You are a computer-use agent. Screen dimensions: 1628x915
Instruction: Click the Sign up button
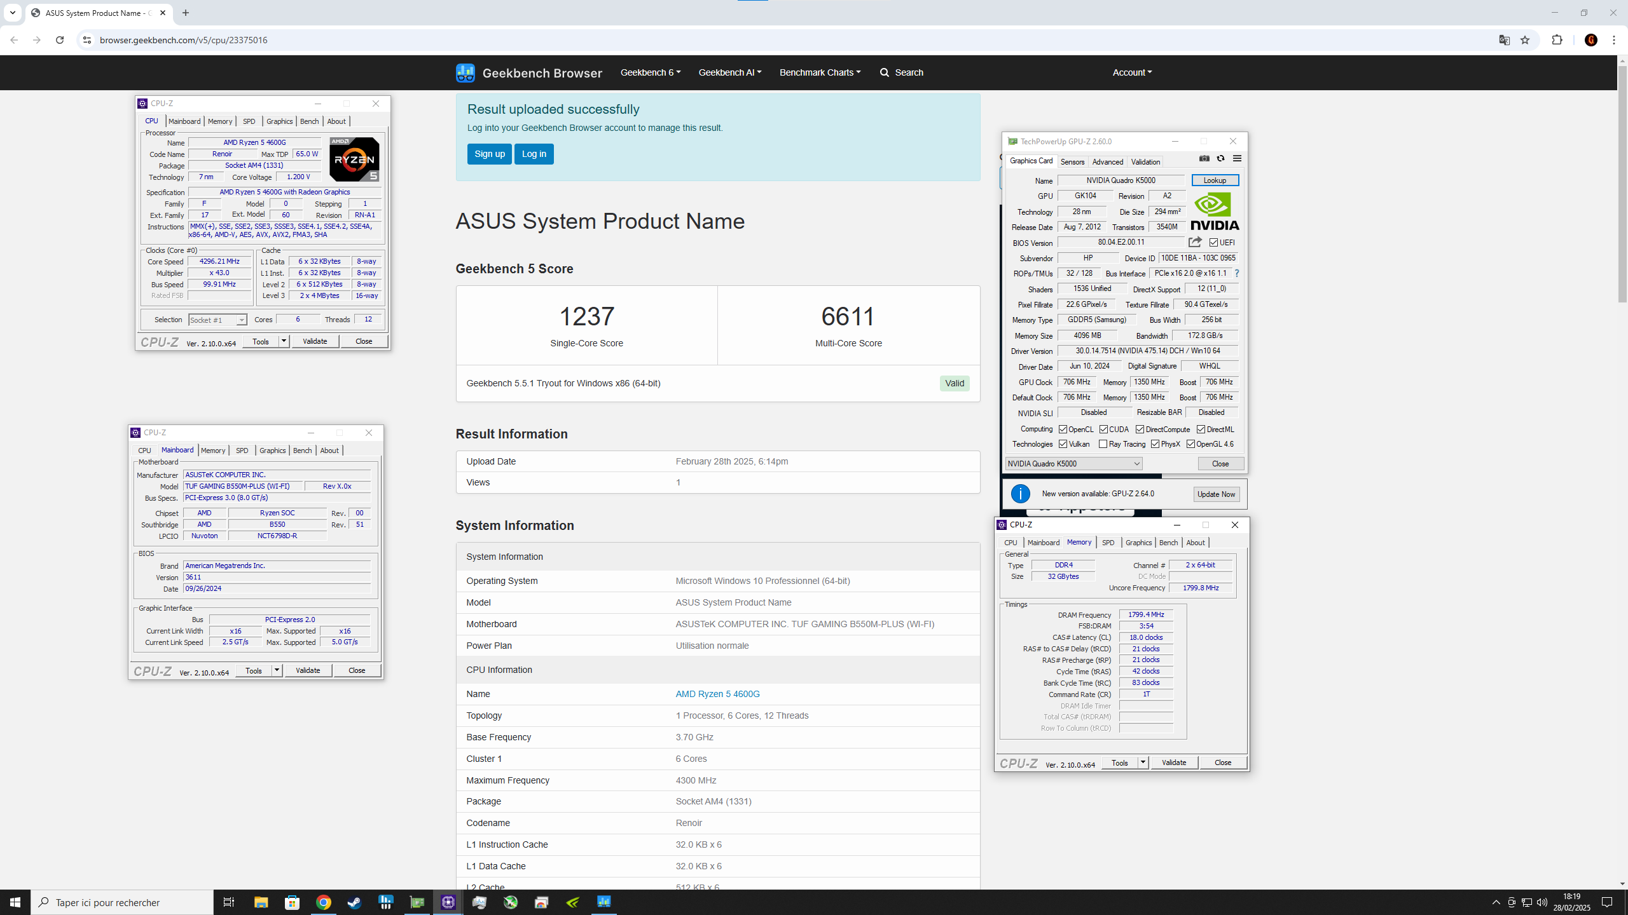[490, 154]
